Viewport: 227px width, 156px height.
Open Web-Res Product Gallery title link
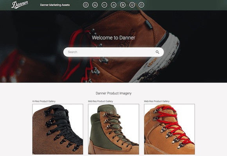[x=157, y=101]
